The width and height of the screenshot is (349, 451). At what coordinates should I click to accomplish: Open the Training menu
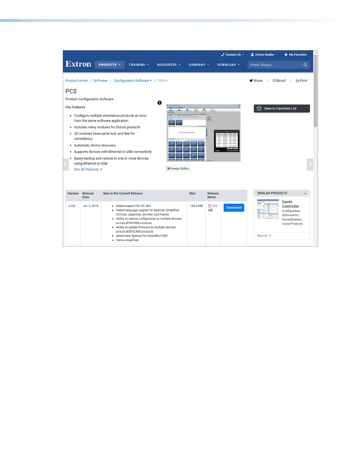pyautogui.click(x=139, y=65)
